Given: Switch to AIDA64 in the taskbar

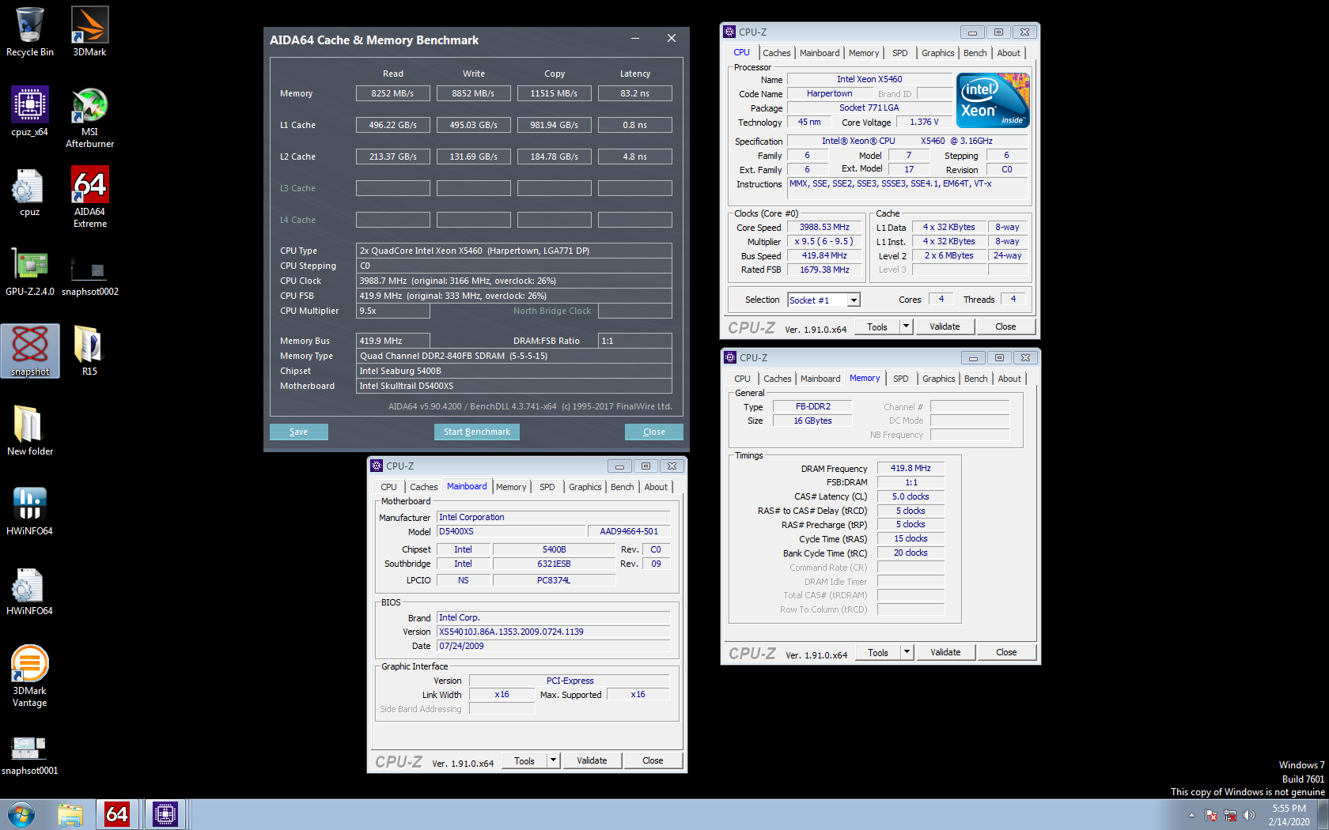Looking at the screenshot, I should 117,814.
